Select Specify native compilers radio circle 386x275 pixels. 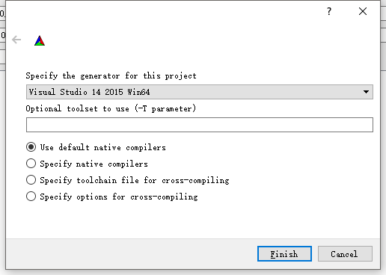pyautogui.click(x=31, y=164)
